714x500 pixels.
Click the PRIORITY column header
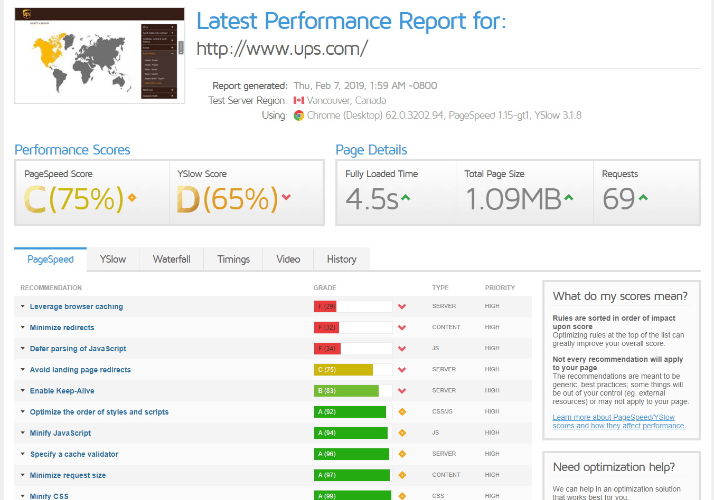(x=500, y=288)
